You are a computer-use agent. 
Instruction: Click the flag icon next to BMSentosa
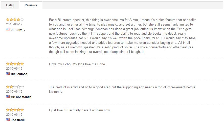tap(8, 74)
